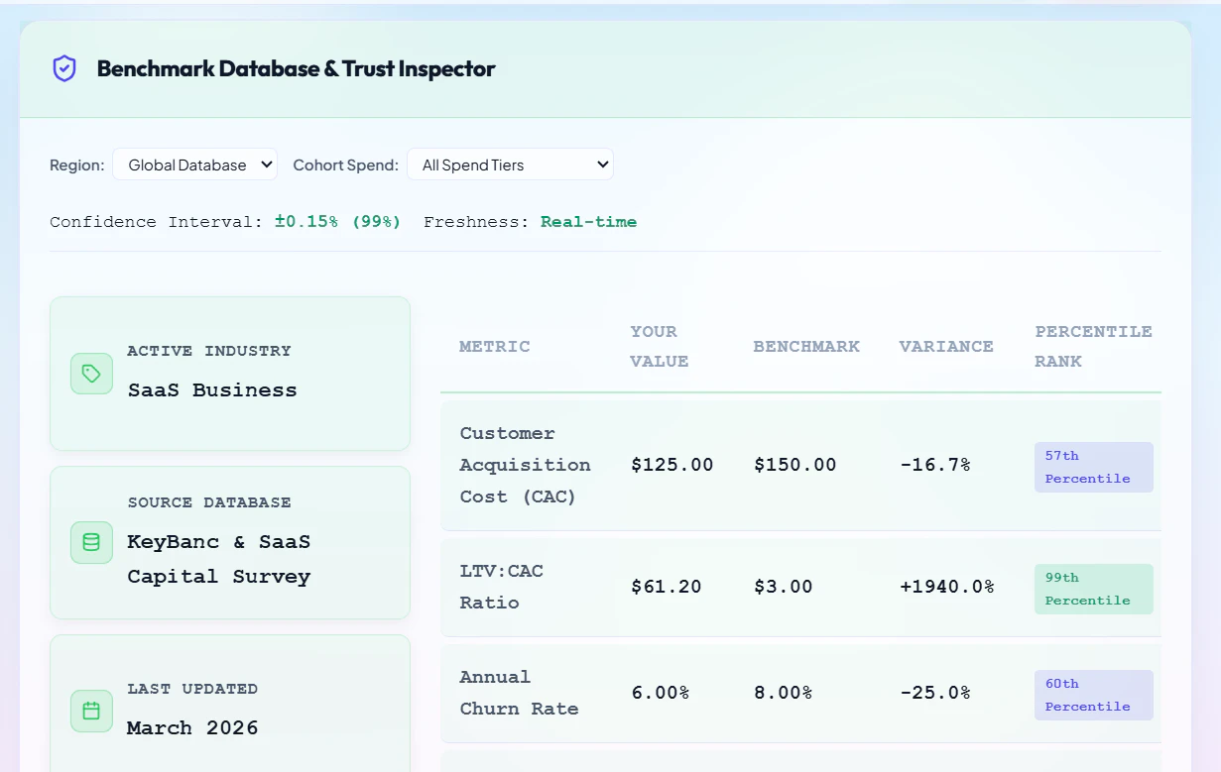Open the Cohort Spend dropdown showing All Spend Tiers
This screenshot has width=1221, height=772.
(x=510, y=165)
